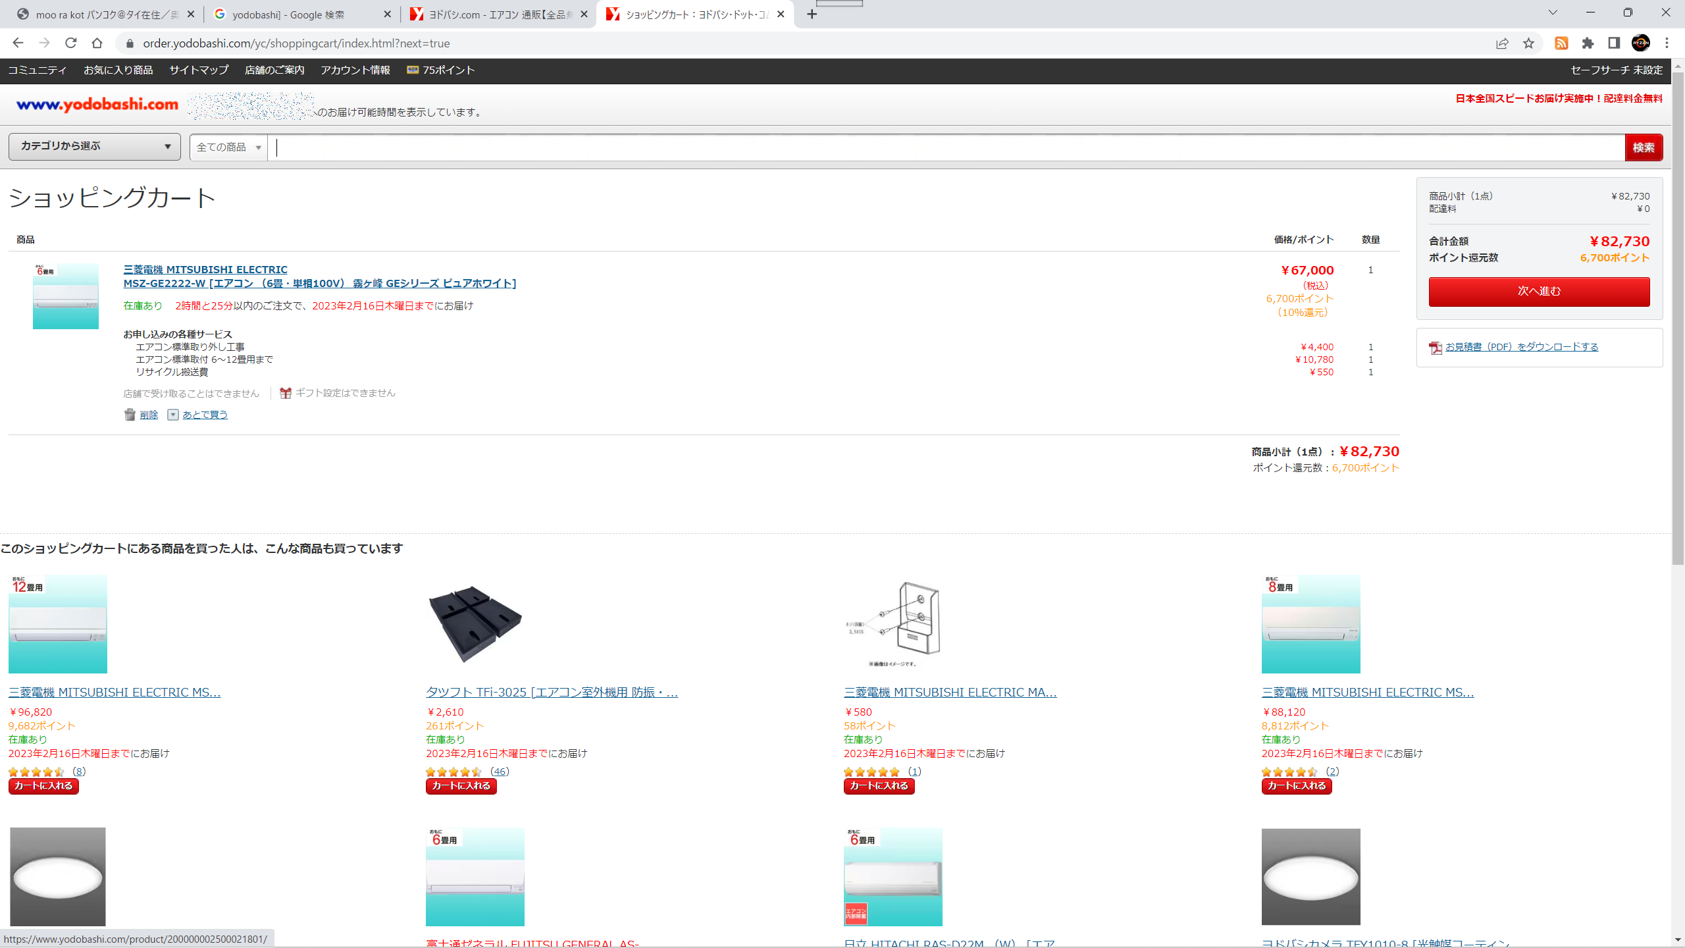1685x948 pixels.
Task: Click the search text input field
Action: (x=946, y=147)
